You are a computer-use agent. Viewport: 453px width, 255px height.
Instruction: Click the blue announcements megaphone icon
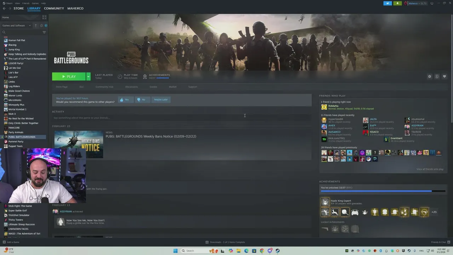point(388,3)
